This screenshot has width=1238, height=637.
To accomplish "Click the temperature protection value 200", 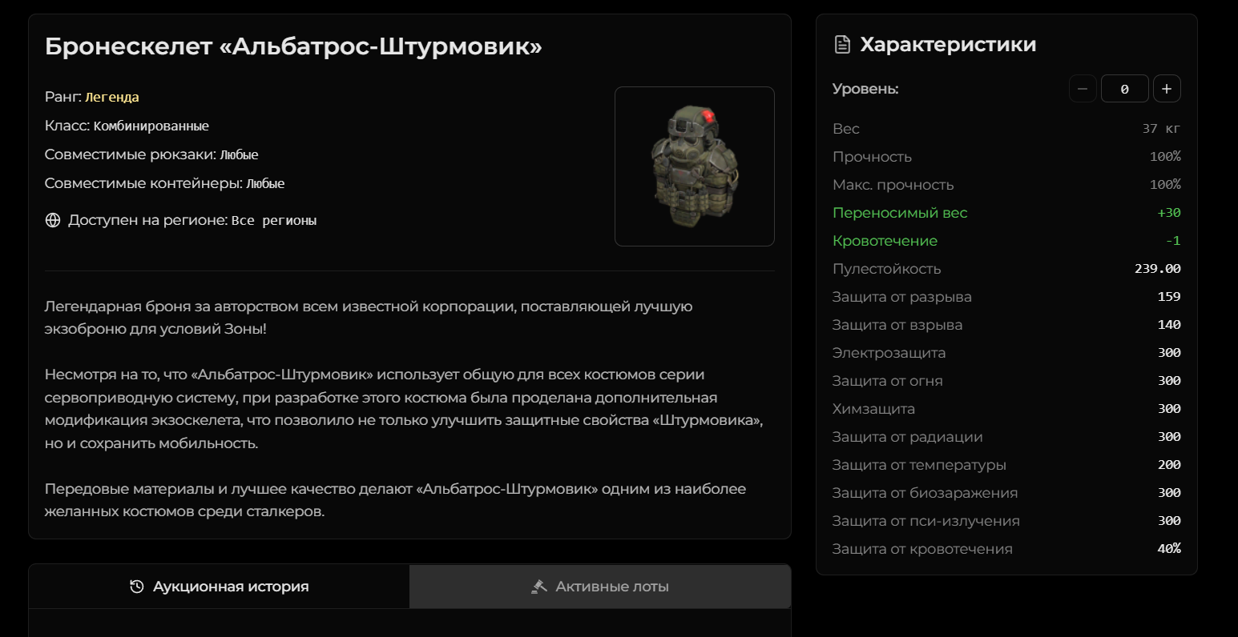I will [x=1169, y=465].
